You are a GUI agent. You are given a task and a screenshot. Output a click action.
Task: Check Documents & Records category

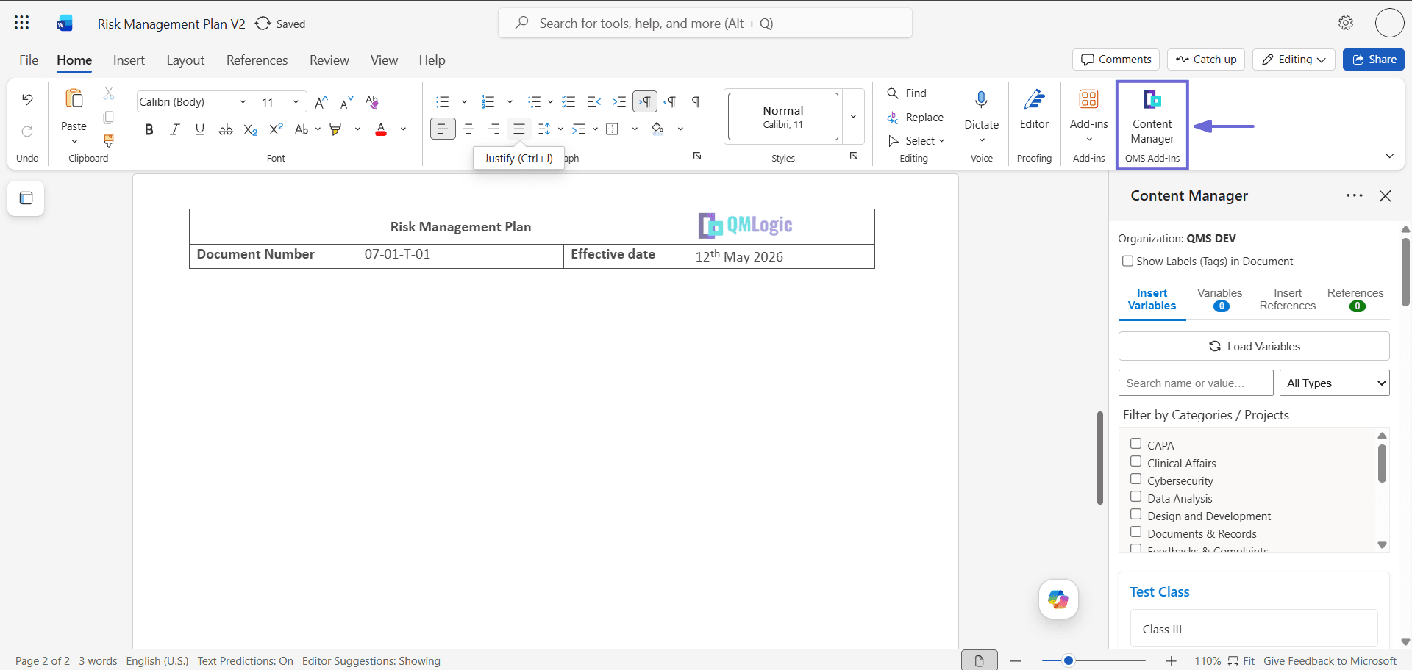1136,532
